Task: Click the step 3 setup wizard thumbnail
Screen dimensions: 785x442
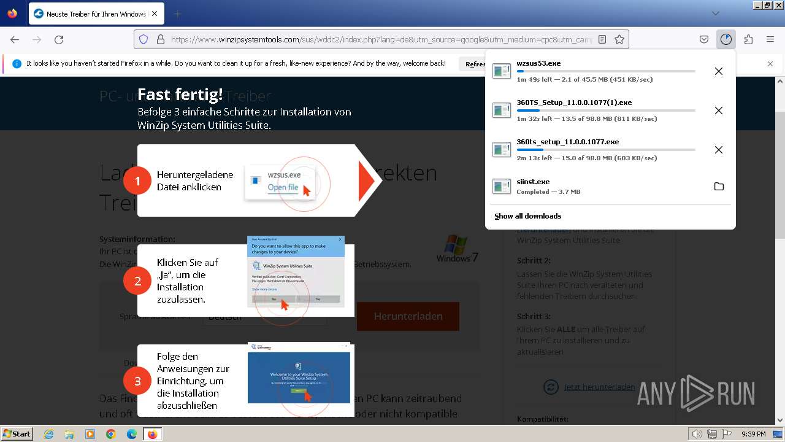Action: click(299, 373)
